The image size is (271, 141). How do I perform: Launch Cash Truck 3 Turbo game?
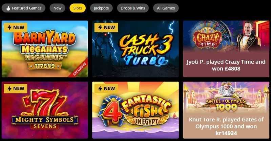pyautogui.click(x=135, y=49)
